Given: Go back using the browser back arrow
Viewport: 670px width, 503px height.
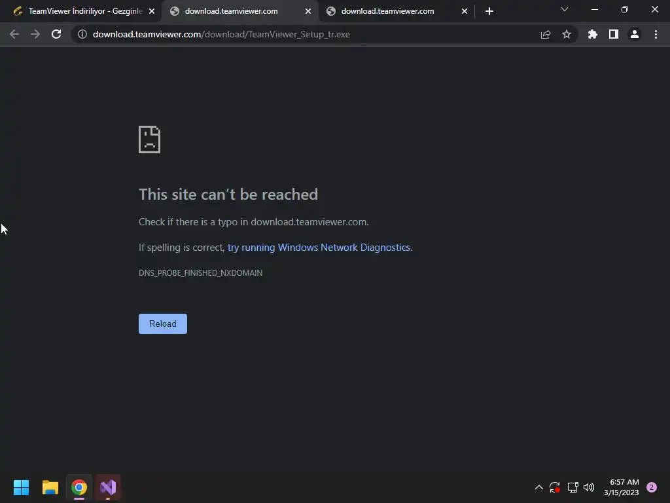Looking at the screenshot, I should point(14,34).
